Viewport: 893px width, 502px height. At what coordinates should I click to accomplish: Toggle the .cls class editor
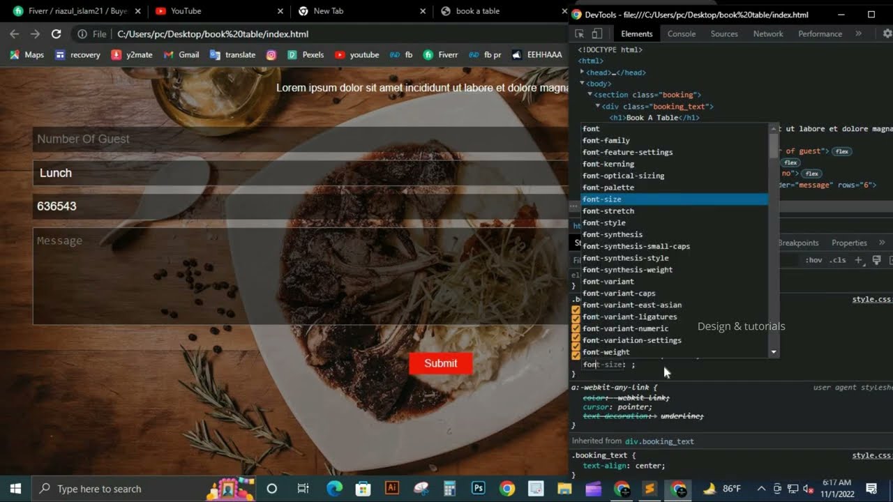(837, 260)
